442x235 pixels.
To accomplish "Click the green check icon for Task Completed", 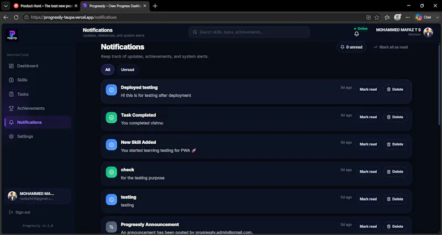I will click(x=112, y=117).
